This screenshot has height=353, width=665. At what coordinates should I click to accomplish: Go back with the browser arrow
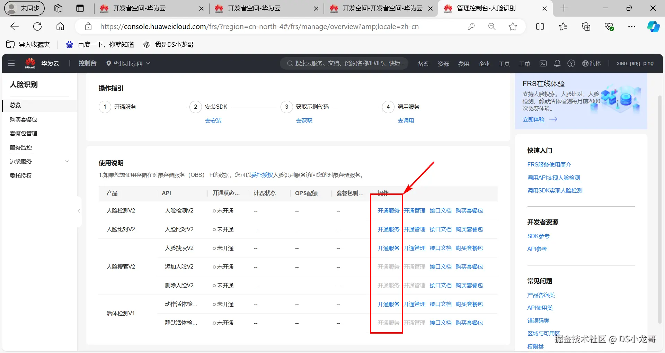(15, 26)
